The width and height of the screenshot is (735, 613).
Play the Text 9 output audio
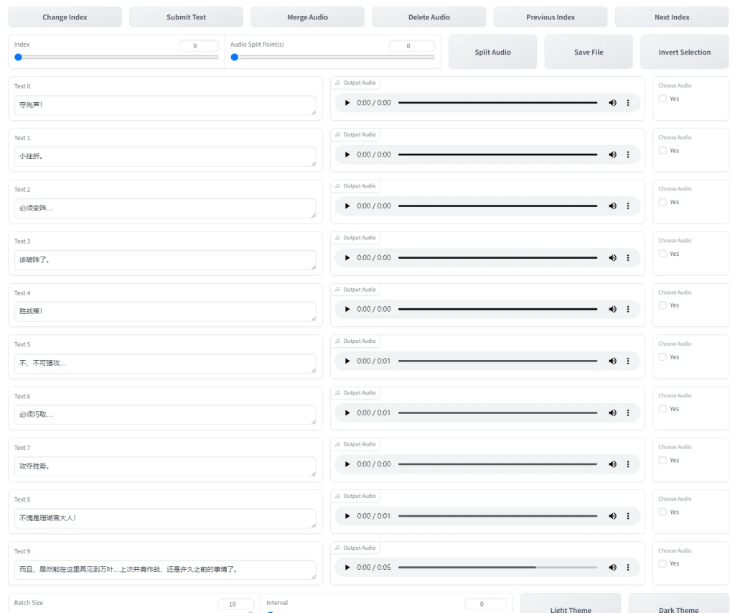click(347, 568)
